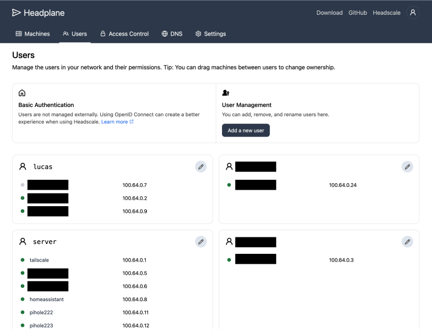Click the Add a new user button
The image size is (432, 329).
246,131
